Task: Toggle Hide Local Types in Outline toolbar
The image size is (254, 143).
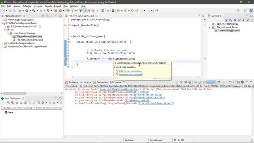Action: pos(248,20)
